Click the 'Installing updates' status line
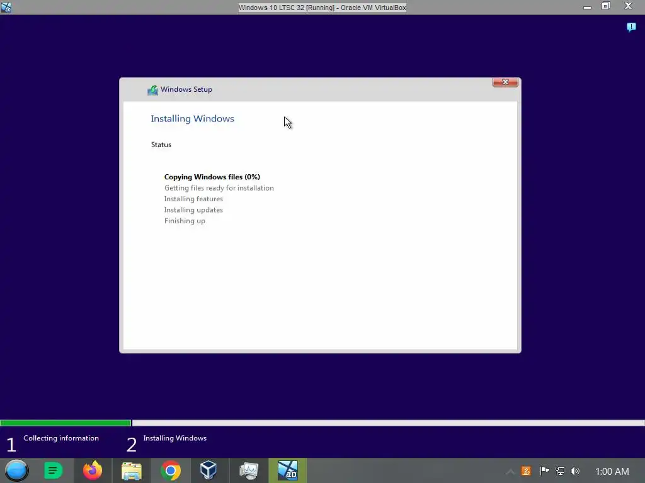645x483 pixels. point(193,210)
